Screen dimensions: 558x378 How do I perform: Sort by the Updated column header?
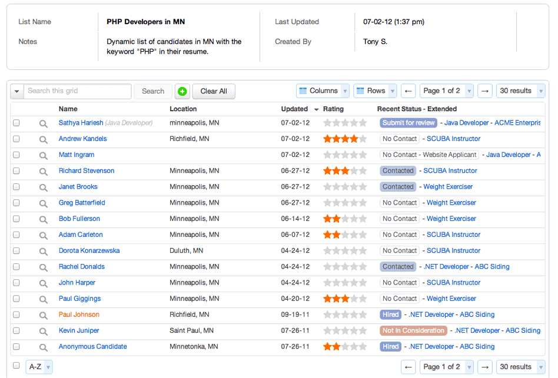[294, 109]
